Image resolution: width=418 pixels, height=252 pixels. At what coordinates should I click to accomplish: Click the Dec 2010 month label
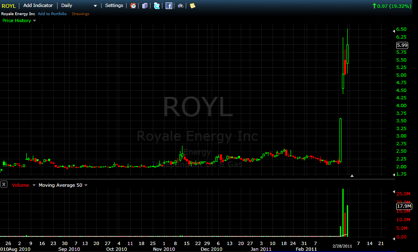point(211,250)
